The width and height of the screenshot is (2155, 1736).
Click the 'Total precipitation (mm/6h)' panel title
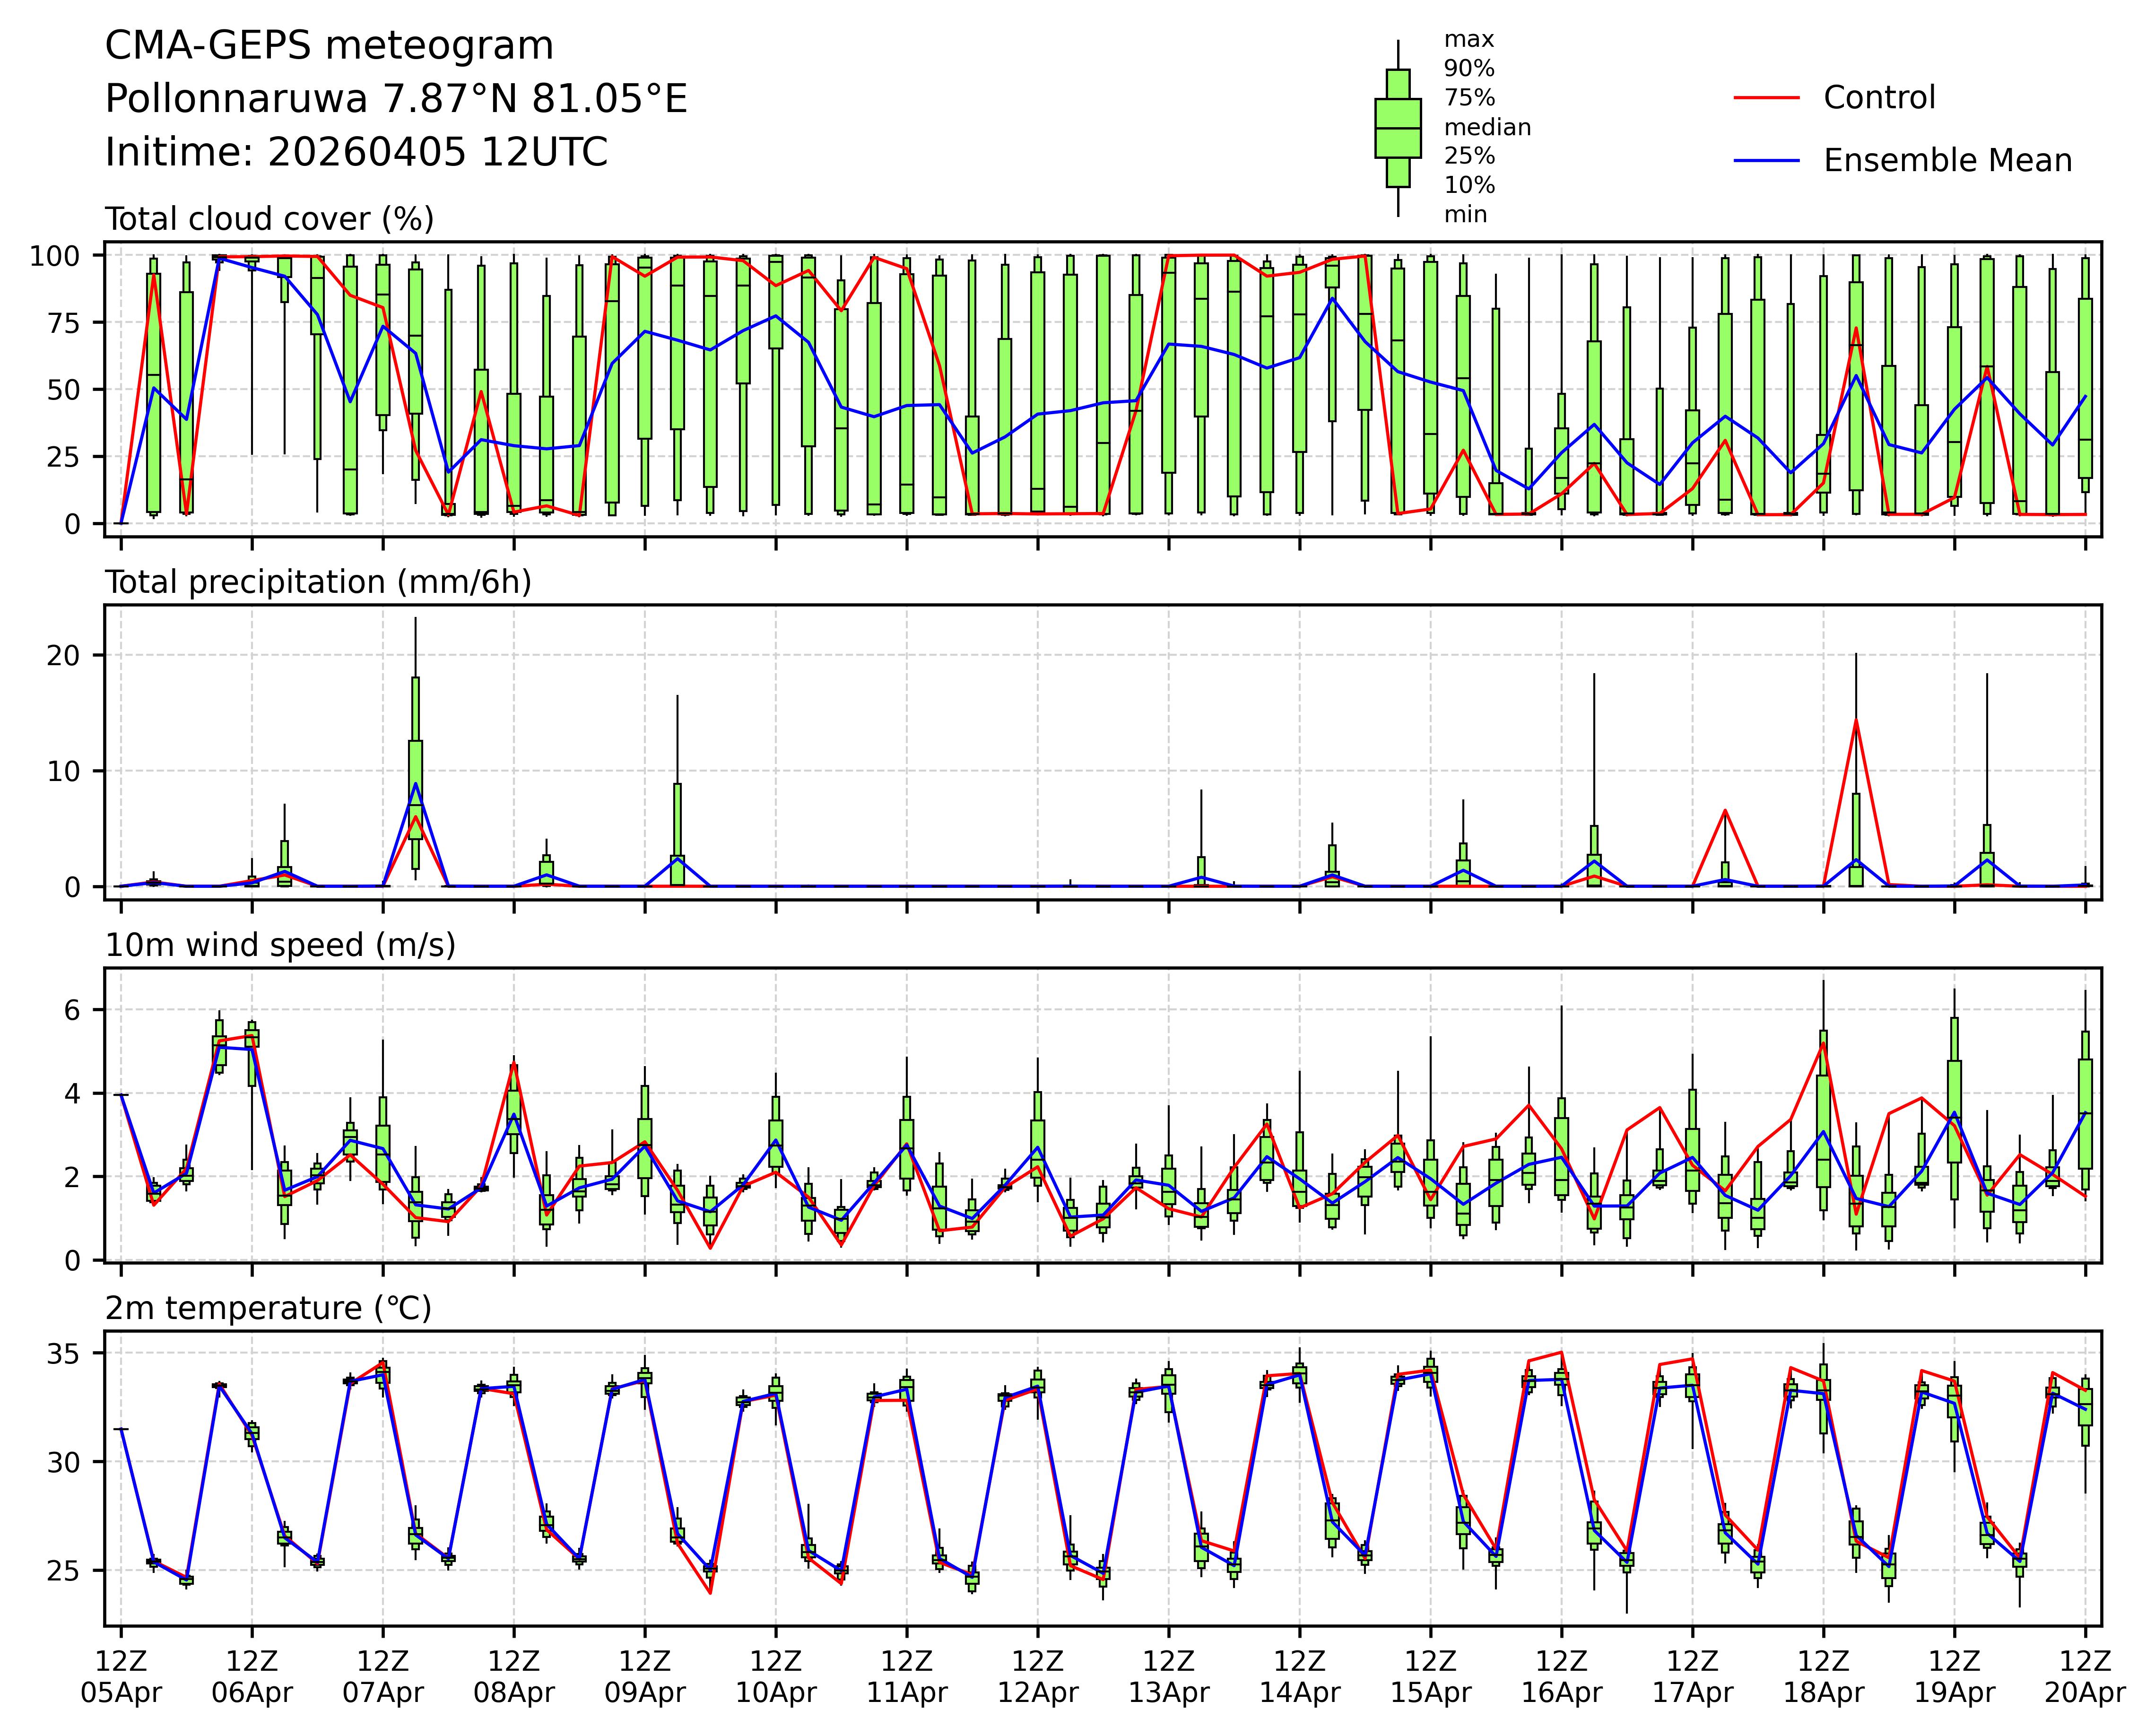click(318, 582)
